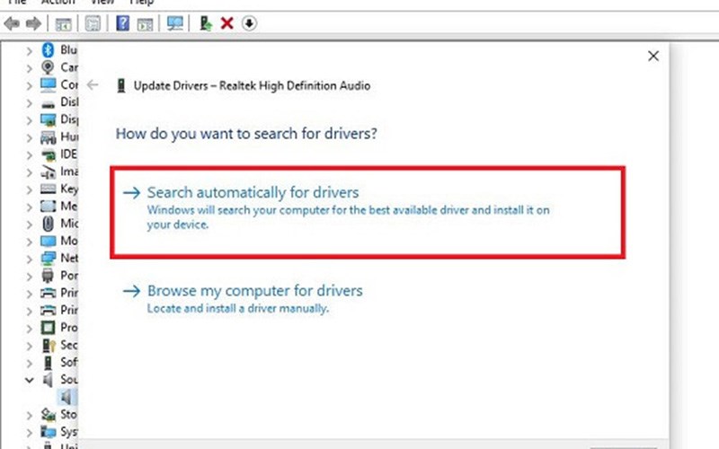Click the Forward arrow in Device Manager toolbar
719x449 pixels.
coord(33,23)
